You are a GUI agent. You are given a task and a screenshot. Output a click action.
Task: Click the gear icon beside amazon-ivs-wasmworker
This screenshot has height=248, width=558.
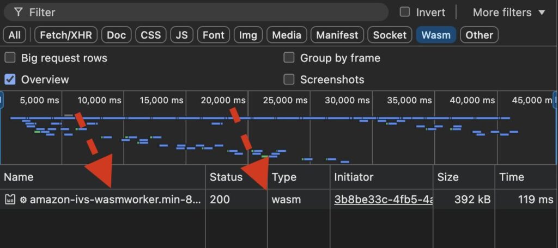pyautogui.click(x=23, y=200)
